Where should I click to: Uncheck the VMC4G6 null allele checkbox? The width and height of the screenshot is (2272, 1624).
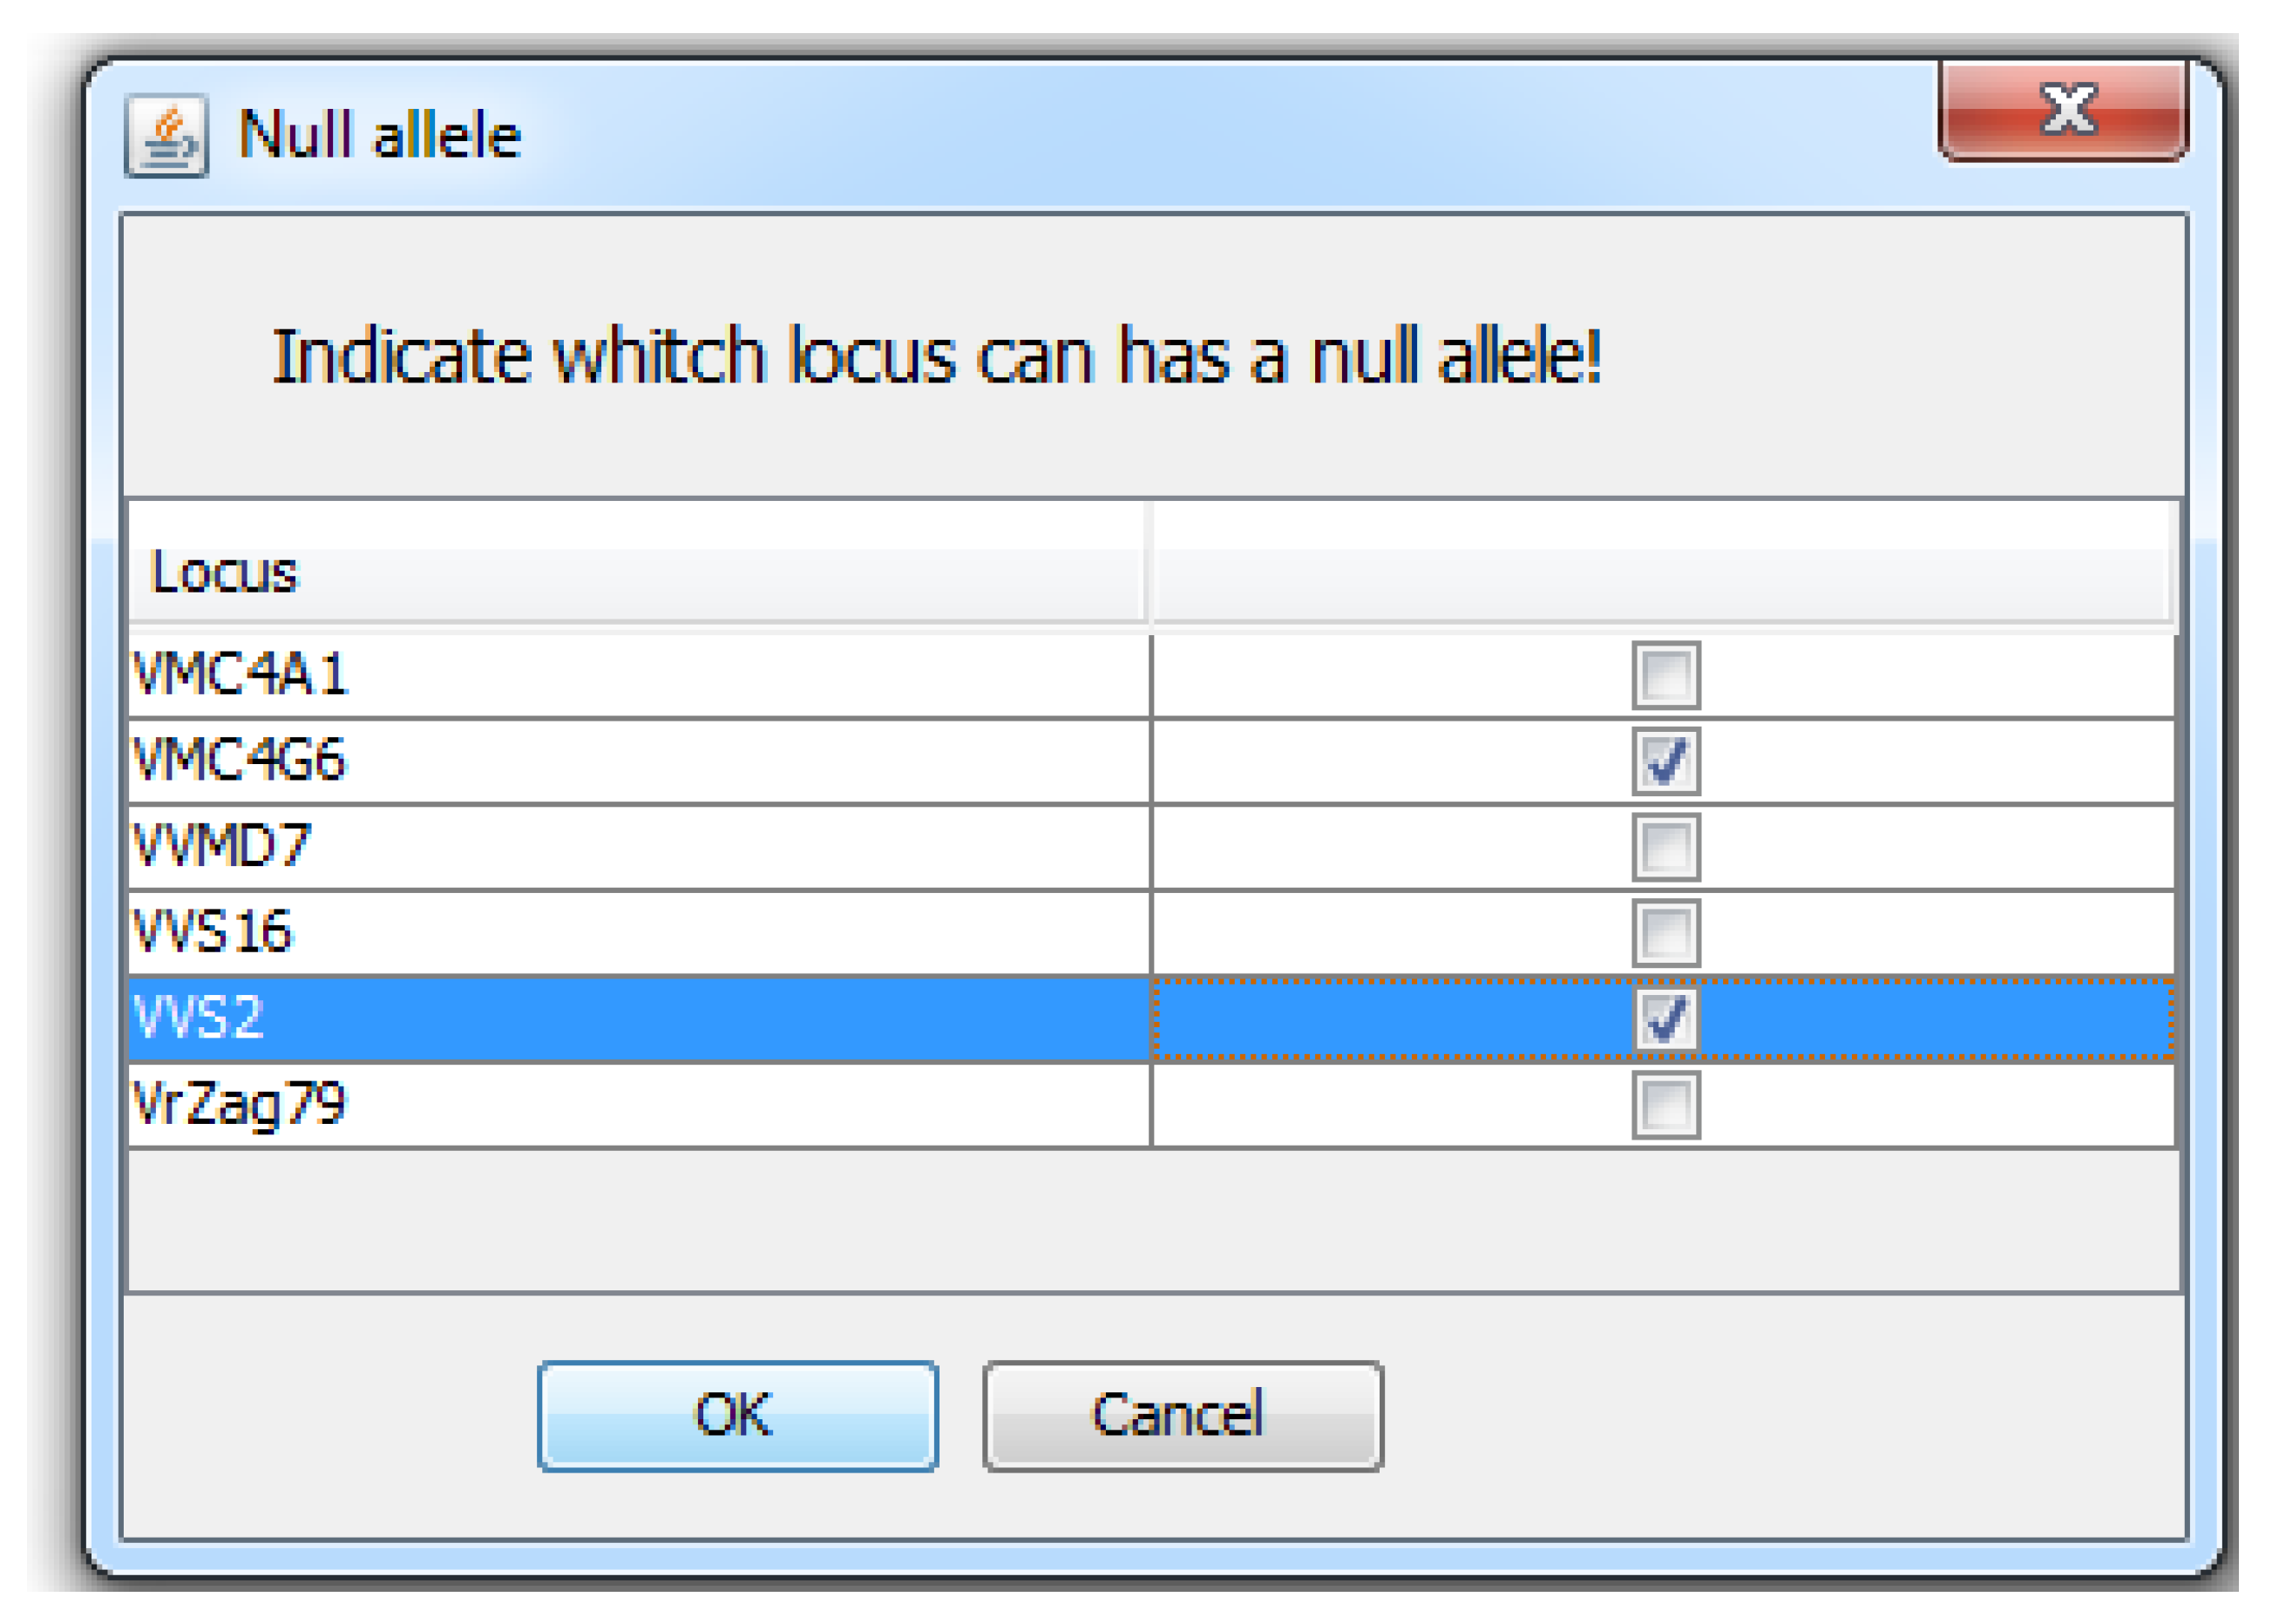pos(1666,762)
